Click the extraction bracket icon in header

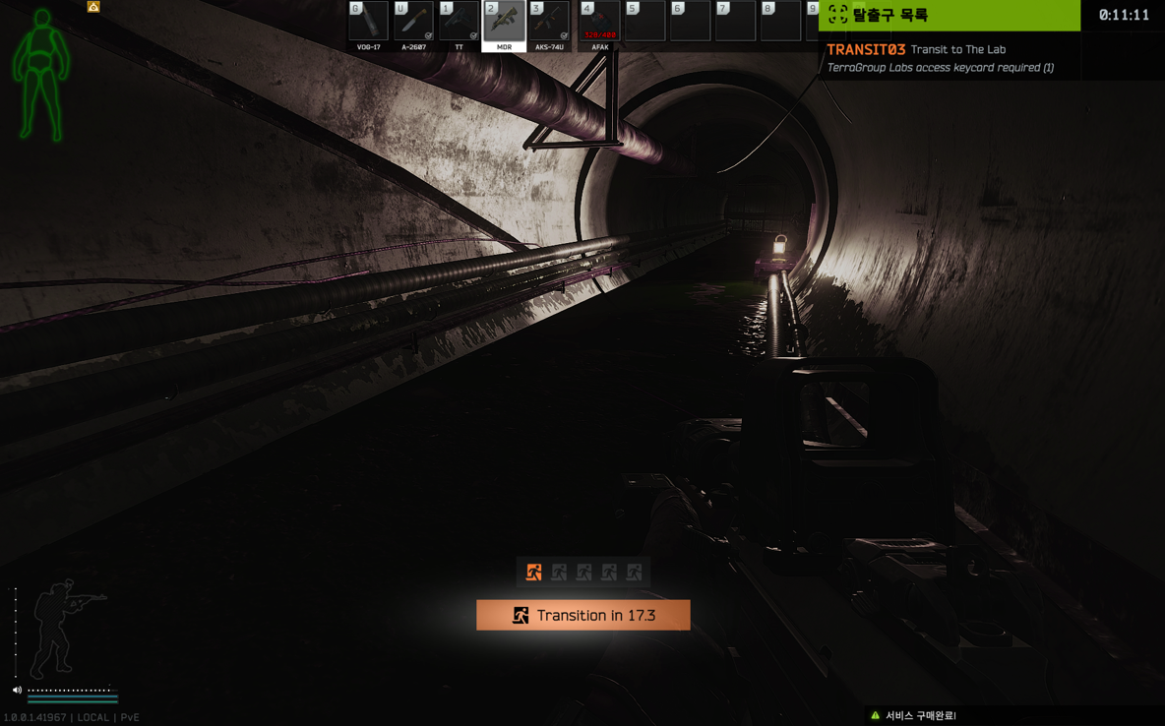tap(837, 14)
